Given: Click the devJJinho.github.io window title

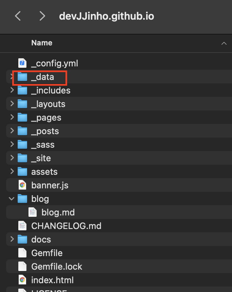Looking at the screenshot, I should [x=107, y=16].
